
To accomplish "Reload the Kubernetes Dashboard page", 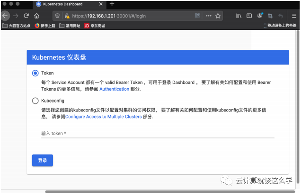I will [26, 16].
